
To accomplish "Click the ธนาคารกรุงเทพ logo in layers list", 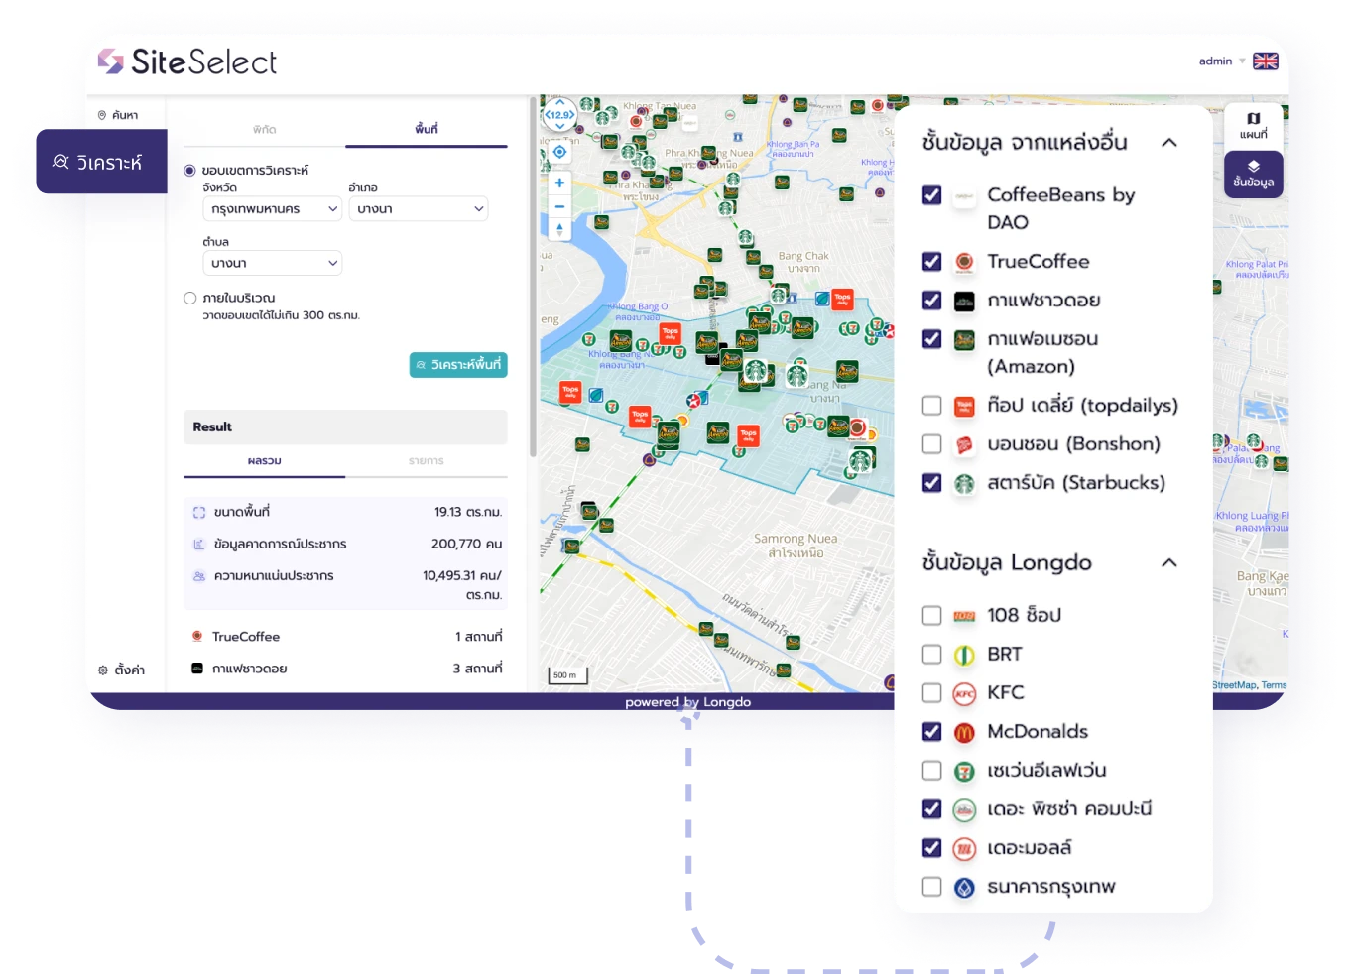I will coord(964,888).
